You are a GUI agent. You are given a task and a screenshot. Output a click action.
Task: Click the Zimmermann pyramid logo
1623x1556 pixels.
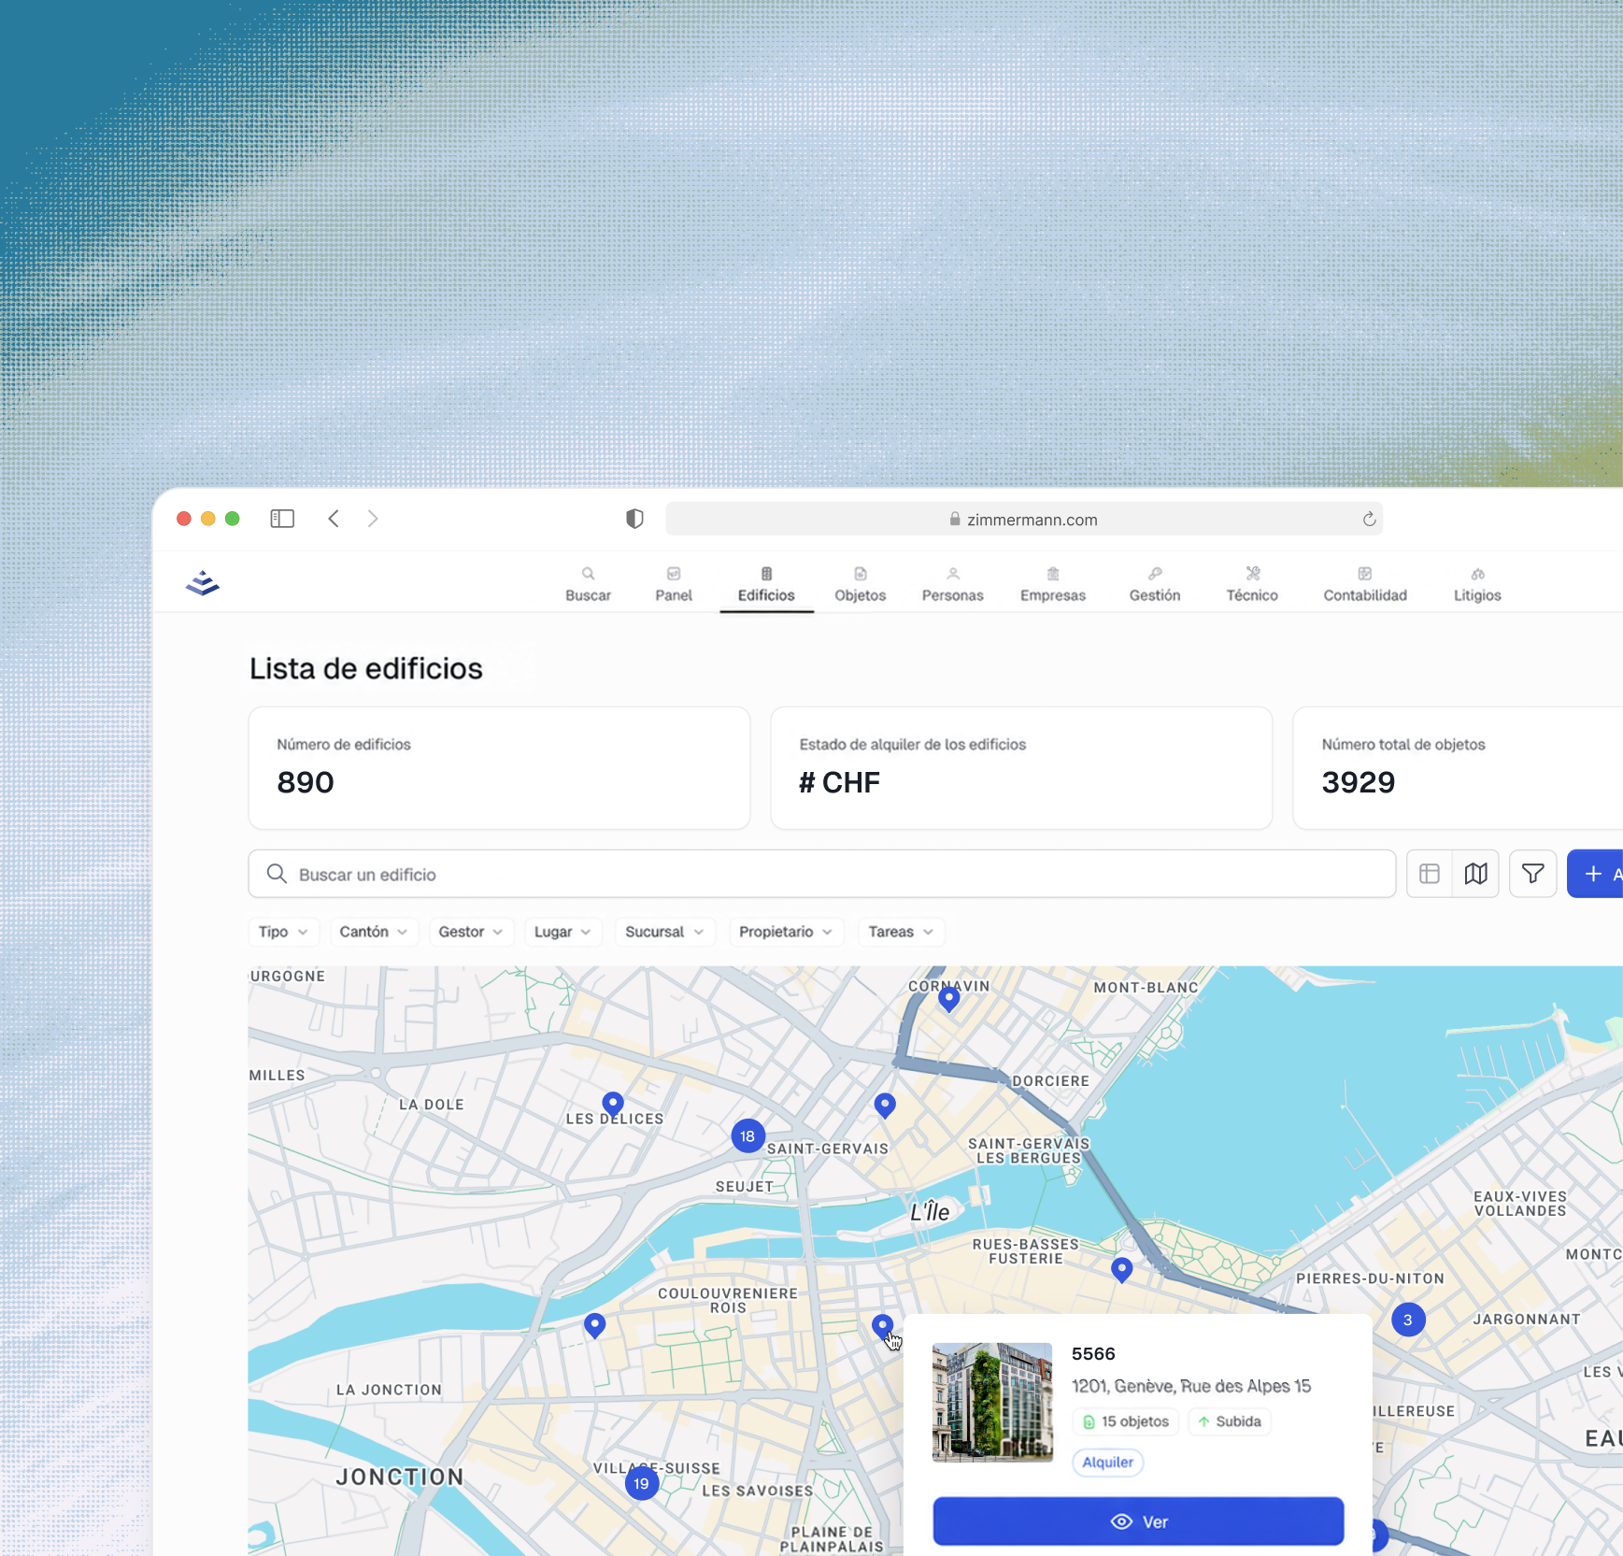[x=203, y=583]
